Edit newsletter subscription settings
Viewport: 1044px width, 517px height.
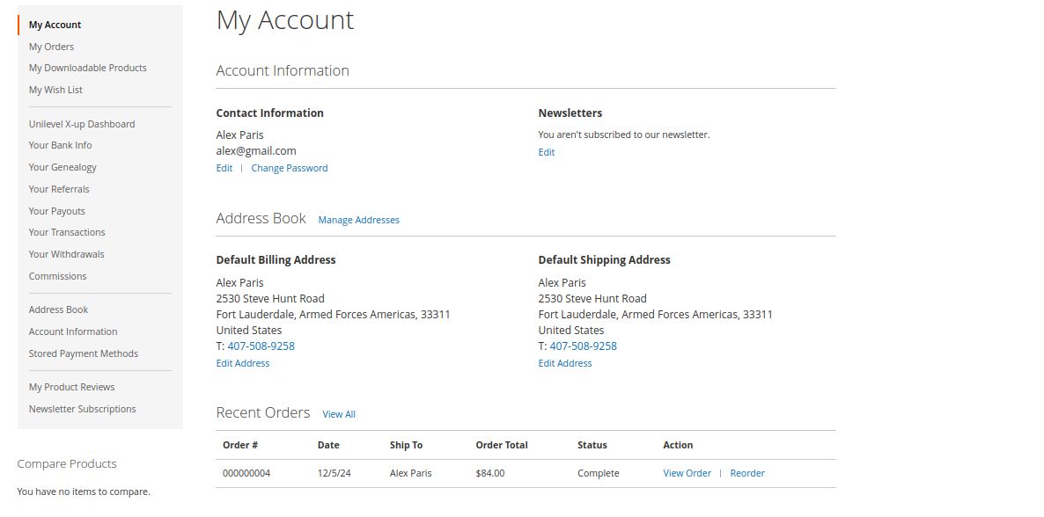pyautogui.click(x=547, y=152)
